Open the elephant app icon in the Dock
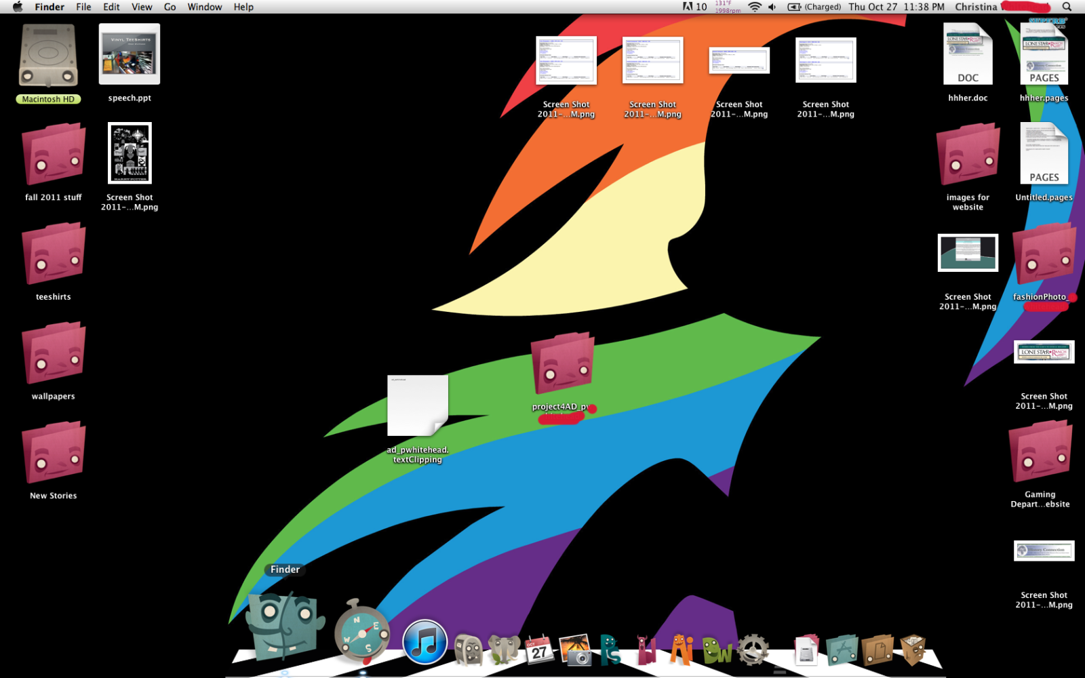 coord(504,650)
